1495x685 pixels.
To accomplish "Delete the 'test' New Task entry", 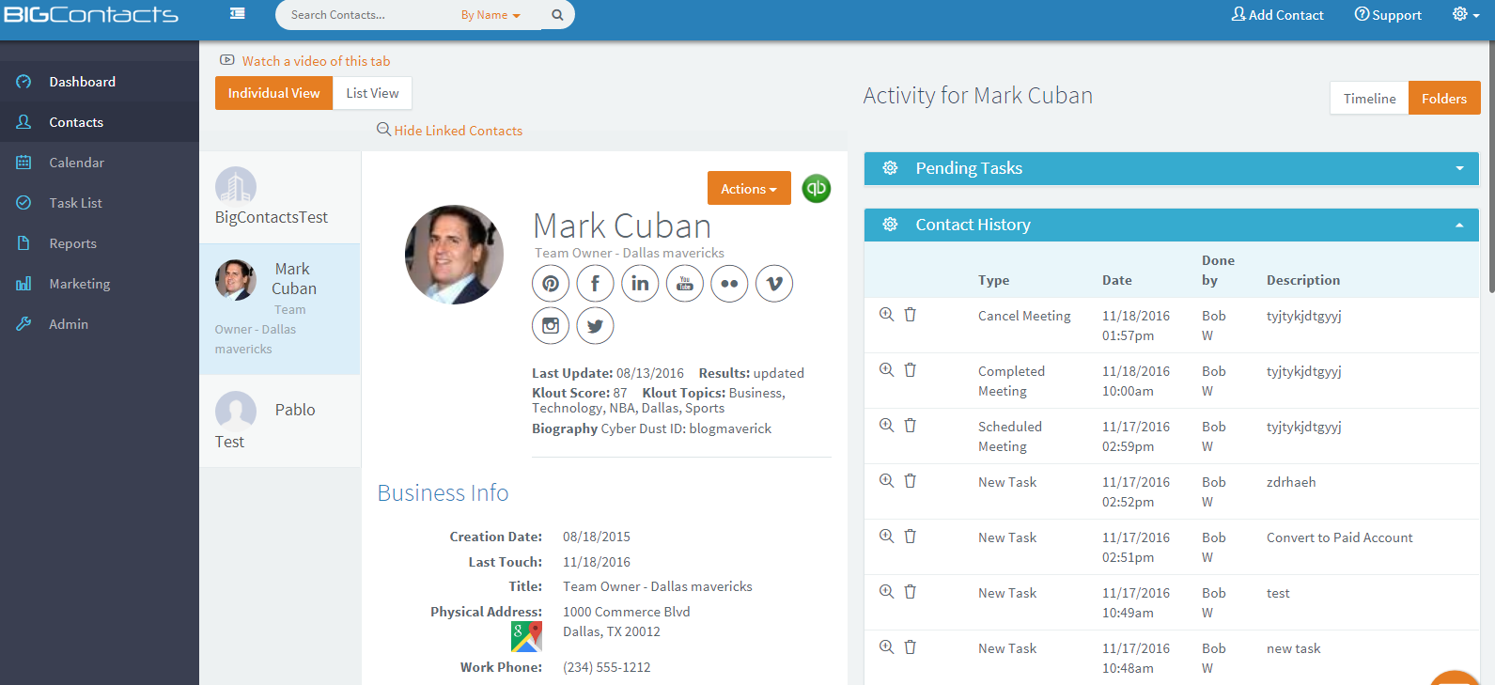I will (x=910, y=592).
